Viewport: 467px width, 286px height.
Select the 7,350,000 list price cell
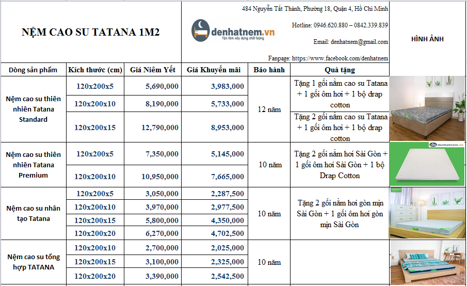(153, 154)
